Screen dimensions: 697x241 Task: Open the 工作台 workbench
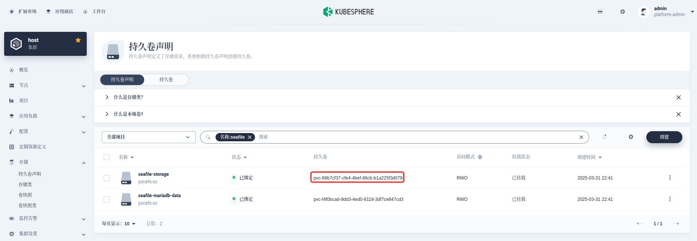[x=94, y=12]
